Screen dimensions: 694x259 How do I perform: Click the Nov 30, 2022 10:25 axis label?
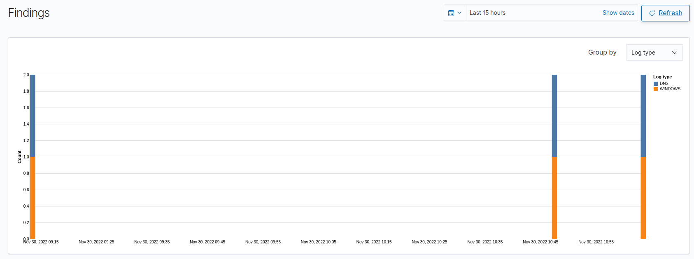[430, 242]
